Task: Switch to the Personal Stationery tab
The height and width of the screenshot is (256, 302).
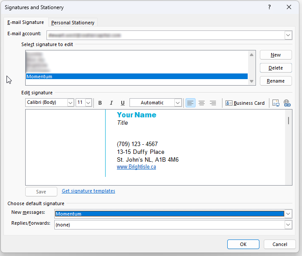Action: tap(73, 23)
